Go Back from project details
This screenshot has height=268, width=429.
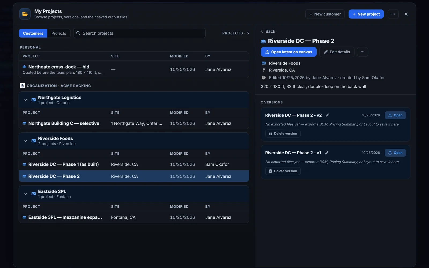268,31
